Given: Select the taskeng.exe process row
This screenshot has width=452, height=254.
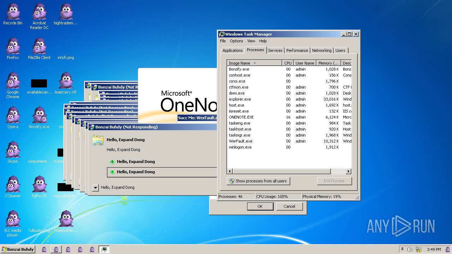Looking at the screenshot, I should click(x=289, y=123).
